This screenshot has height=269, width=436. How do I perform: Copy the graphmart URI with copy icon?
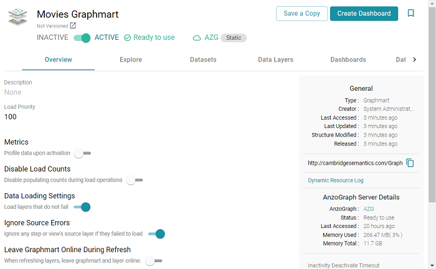coord(410,163)
